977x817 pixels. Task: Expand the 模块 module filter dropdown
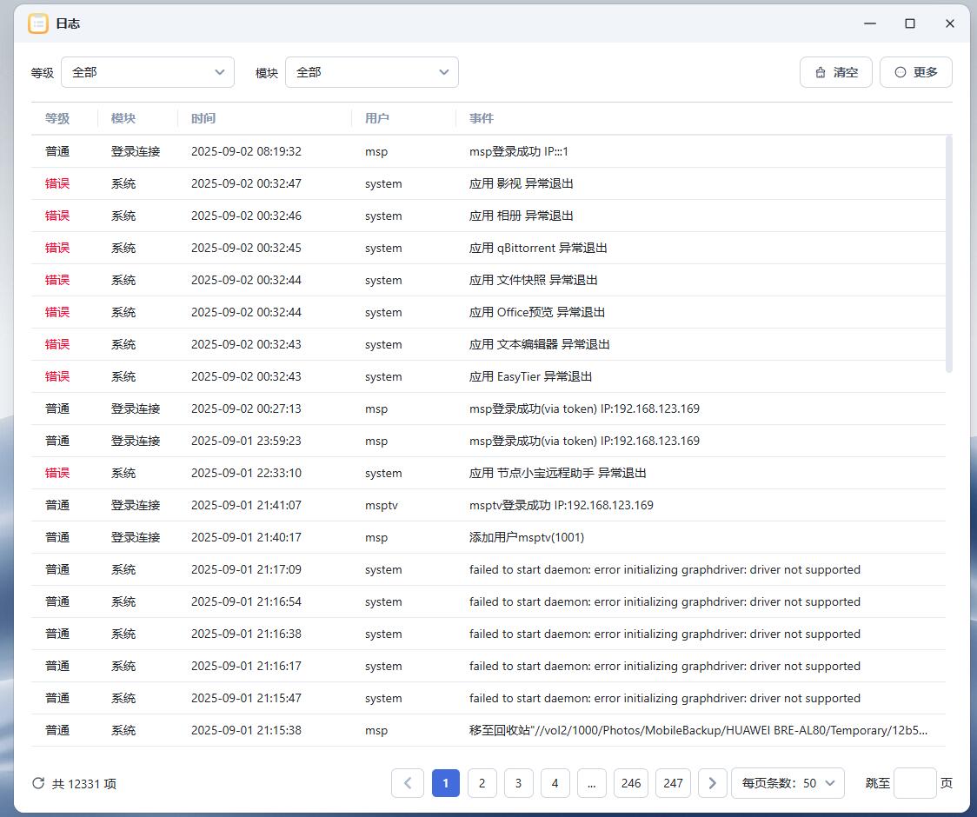click(x=372, y=72)
